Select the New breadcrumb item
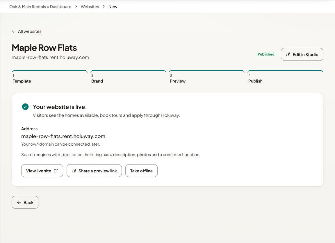The image size is (335, 243). click(113, 7)
